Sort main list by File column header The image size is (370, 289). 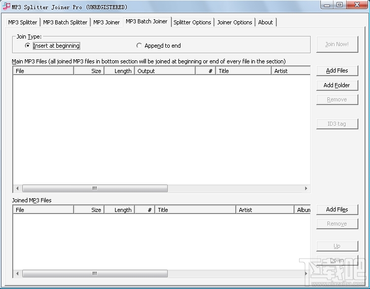(43, 71)
